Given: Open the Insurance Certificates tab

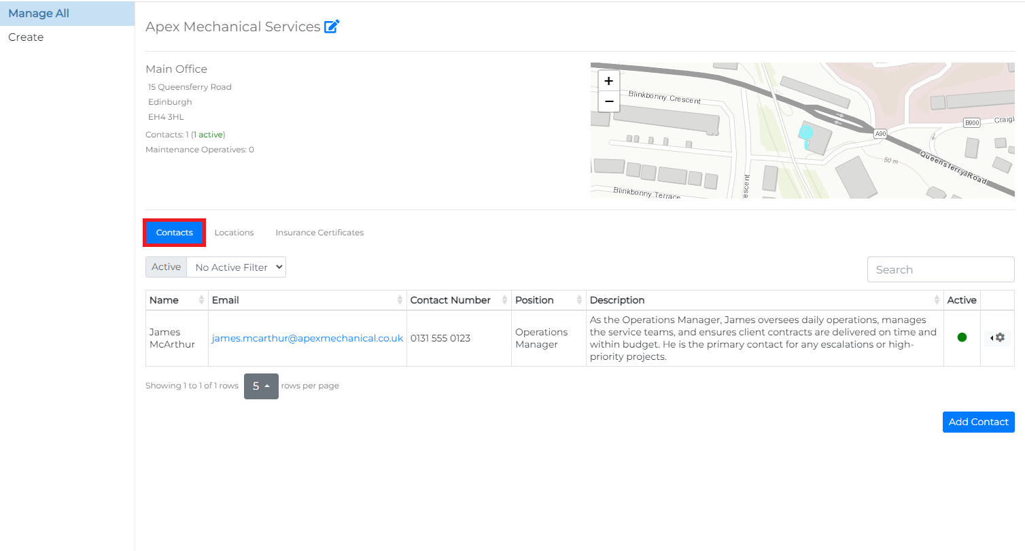Looking at the screenshot, I should point(319,233).
